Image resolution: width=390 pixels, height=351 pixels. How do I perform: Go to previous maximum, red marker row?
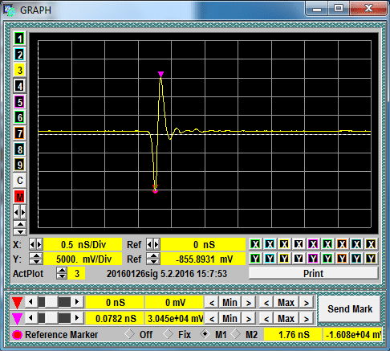point(266,303)
